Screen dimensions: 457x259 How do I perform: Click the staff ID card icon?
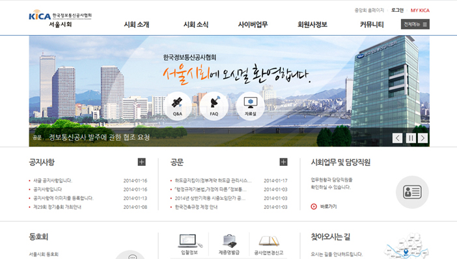pyautogui.click(x=412, y=192)
